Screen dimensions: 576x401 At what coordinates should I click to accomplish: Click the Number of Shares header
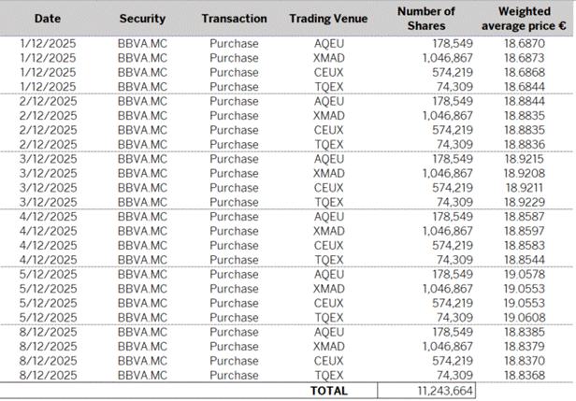pyautogui.click(x=425, y=19)
